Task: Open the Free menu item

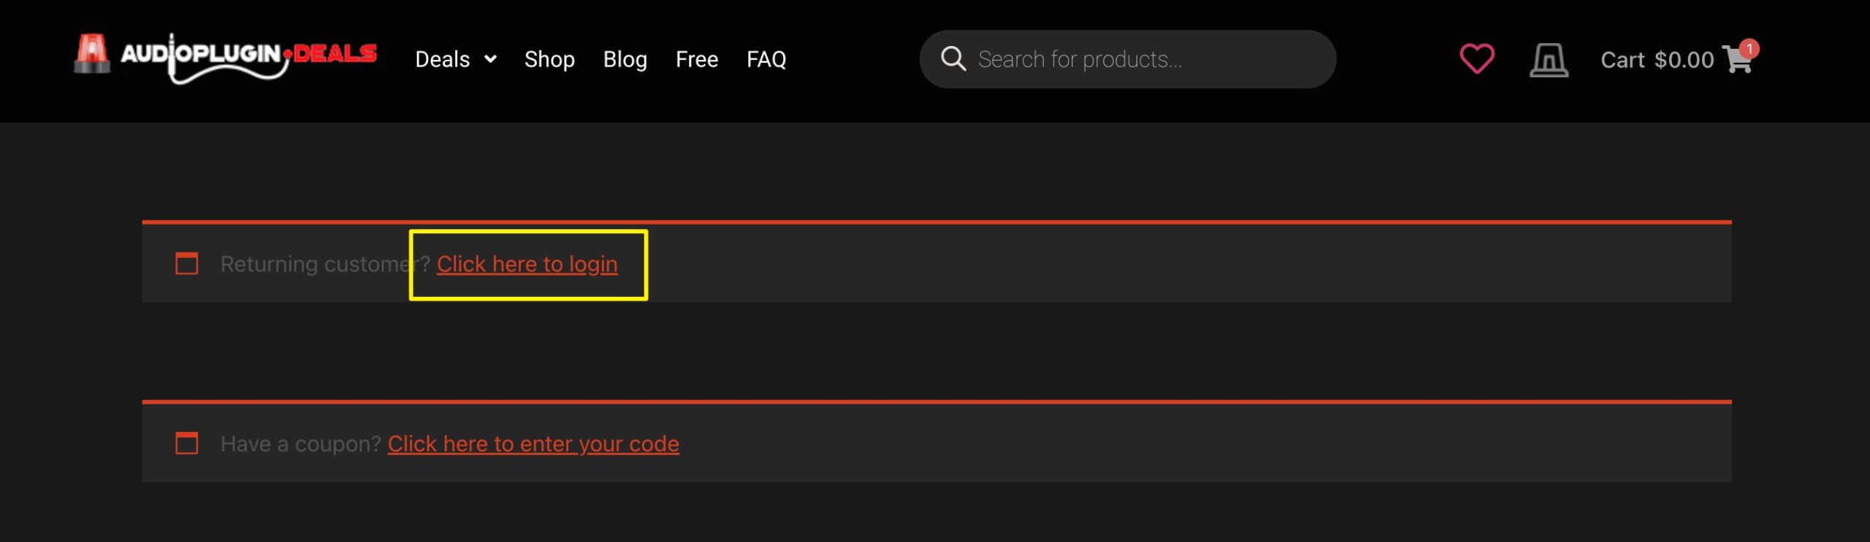Action: click(x=697, y=59)
